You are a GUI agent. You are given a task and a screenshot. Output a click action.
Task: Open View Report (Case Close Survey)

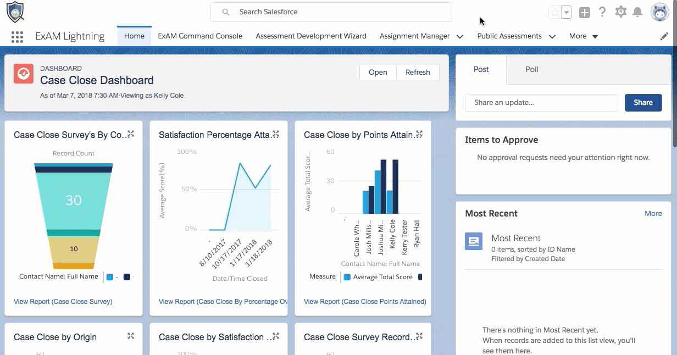tap(63, 302)
